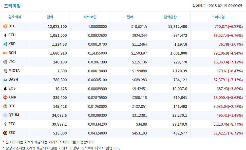This screenshot has width=246, height=150.
Task: Click the Bitcoin Gold BTG icon
Action: tap(5, 106)
